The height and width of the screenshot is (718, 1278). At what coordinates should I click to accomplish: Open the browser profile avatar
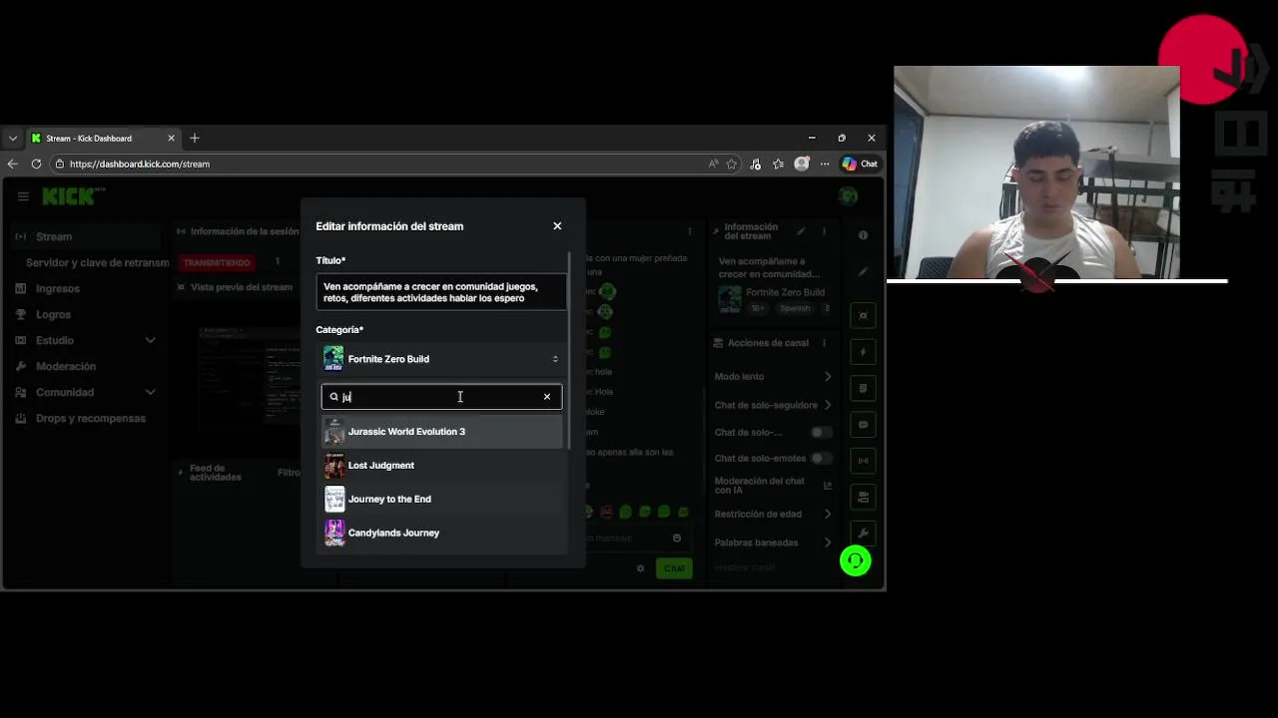tap(802, 164)
